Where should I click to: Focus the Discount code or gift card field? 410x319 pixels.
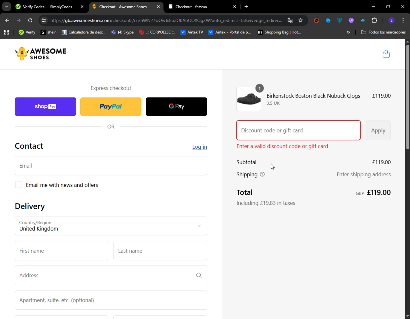tap(298, 130)
